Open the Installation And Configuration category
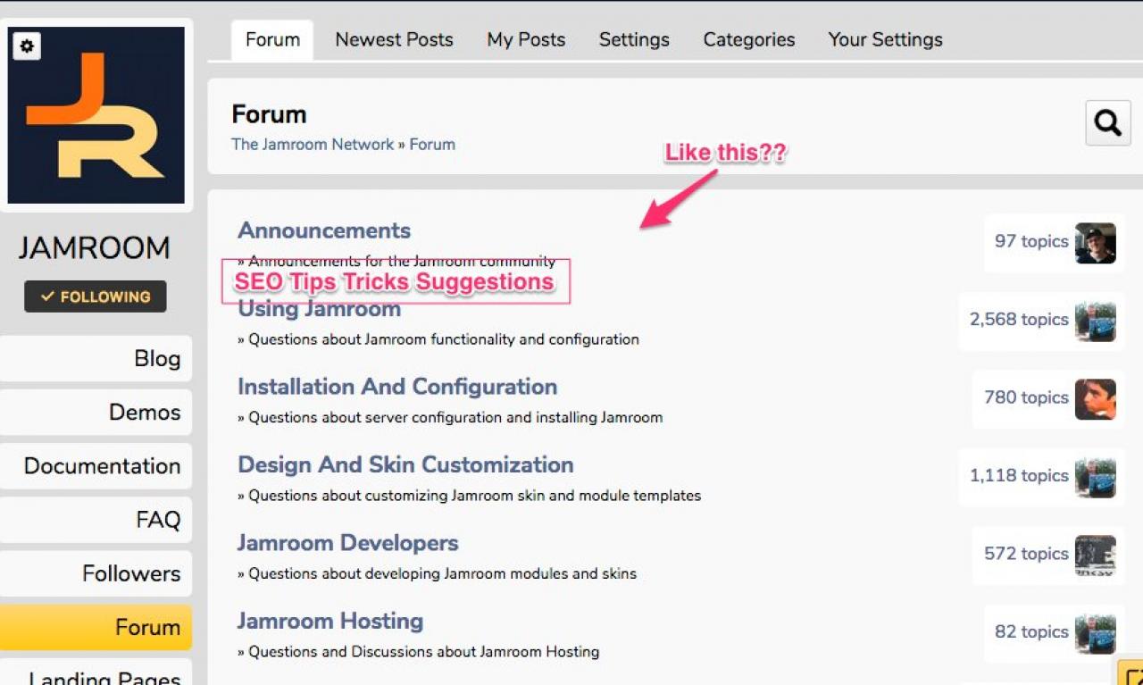This screenshot has height=685, width=1143. 397,387
